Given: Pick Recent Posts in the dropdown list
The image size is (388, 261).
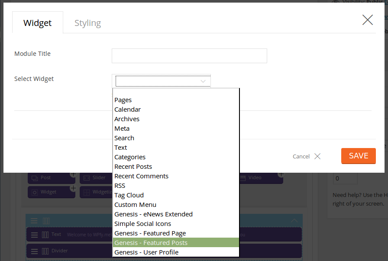Looking at the screenshot, I should pyautogui.click(x=133, y=167).
